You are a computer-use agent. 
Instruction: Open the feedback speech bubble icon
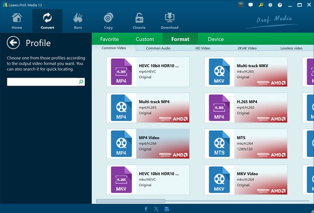tap(251, 5)
